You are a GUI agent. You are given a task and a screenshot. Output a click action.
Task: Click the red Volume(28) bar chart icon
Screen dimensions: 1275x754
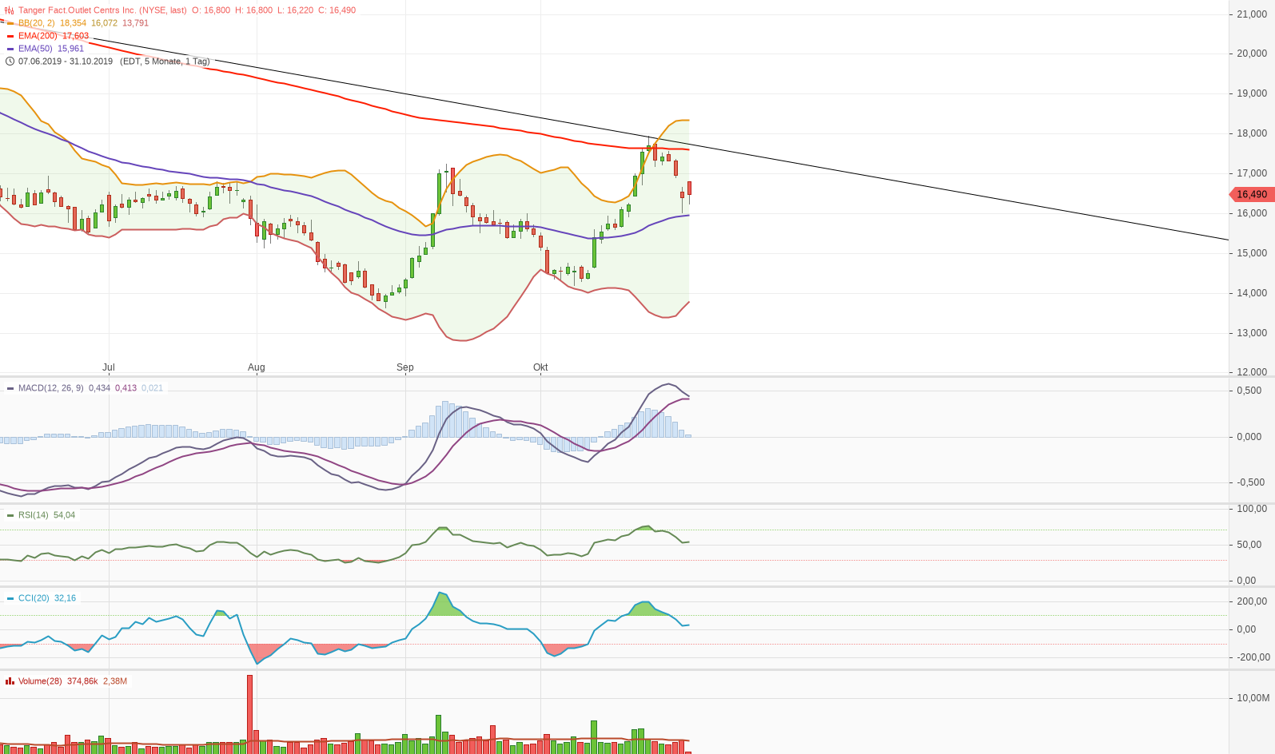10,681
